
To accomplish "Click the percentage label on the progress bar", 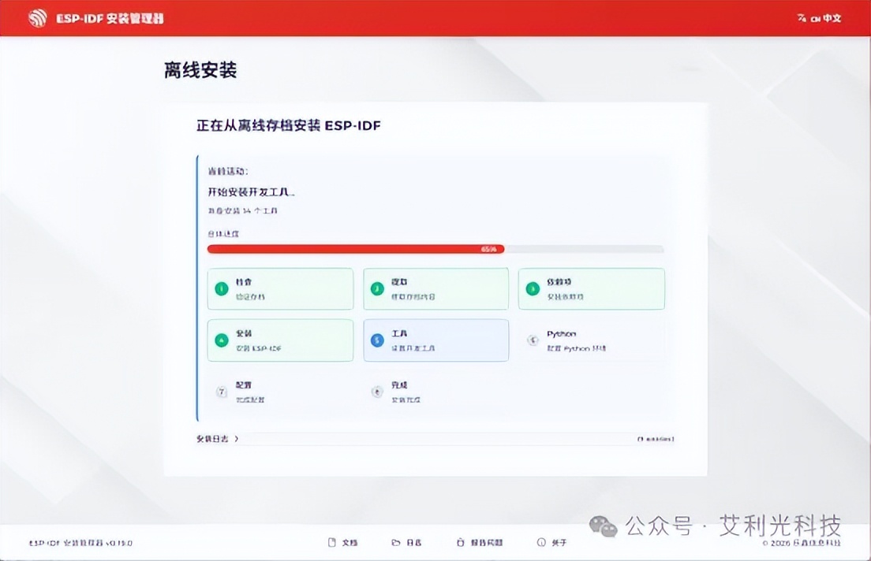I will (x=489, y=249).
